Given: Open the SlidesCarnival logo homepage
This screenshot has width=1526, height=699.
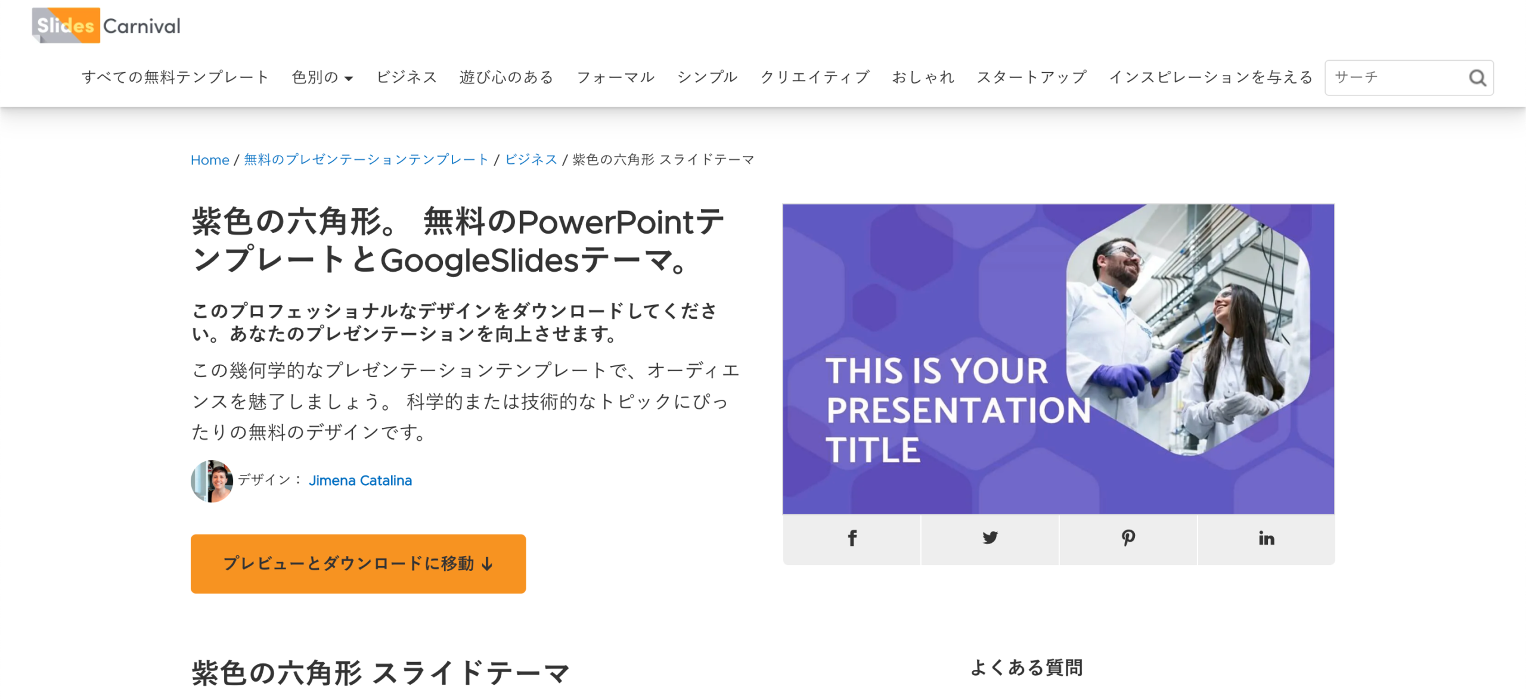Looking at the screenshot, I should [106, 26].
